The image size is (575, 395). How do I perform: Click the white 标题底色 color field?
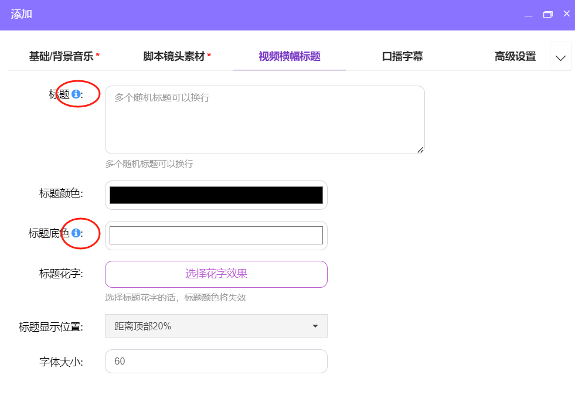pyautogui.click(x=216, y=234)
